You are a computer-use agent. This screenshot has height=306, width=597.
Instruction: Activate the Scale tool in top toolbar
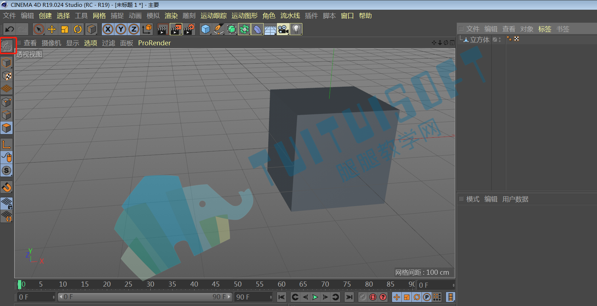pos(65,29)
